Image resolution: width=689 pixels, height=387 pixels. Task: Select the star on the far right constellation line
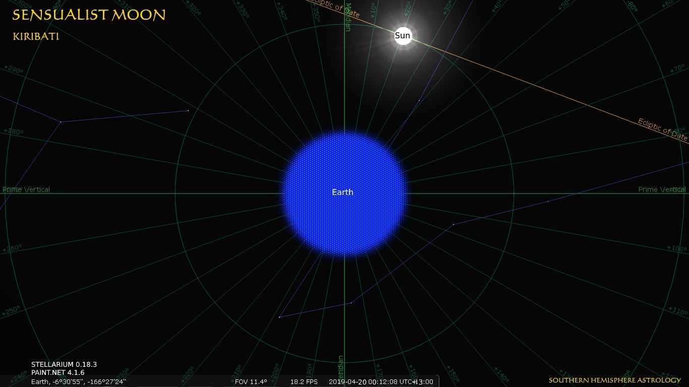coord(548,202)
